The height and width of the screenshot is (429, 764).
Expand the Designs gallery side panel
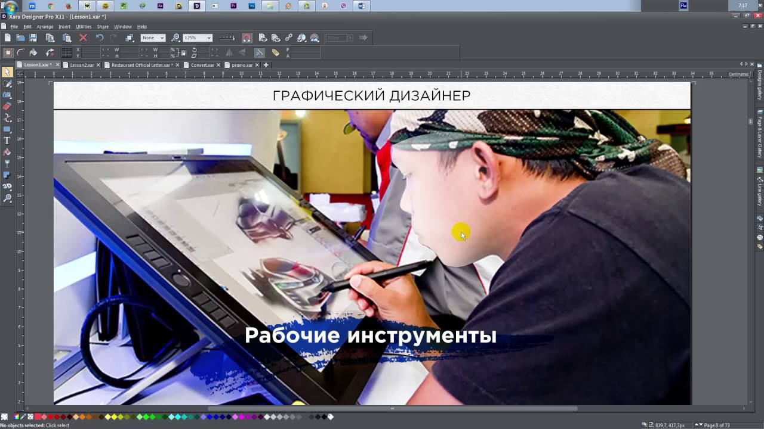[760, 82]
